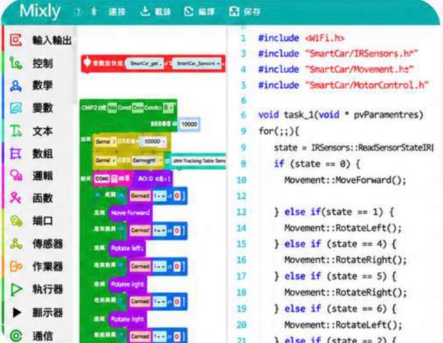Click the for(;;){ code line
443x343 pixels.
pyautogui.click(x=278, y=131)
